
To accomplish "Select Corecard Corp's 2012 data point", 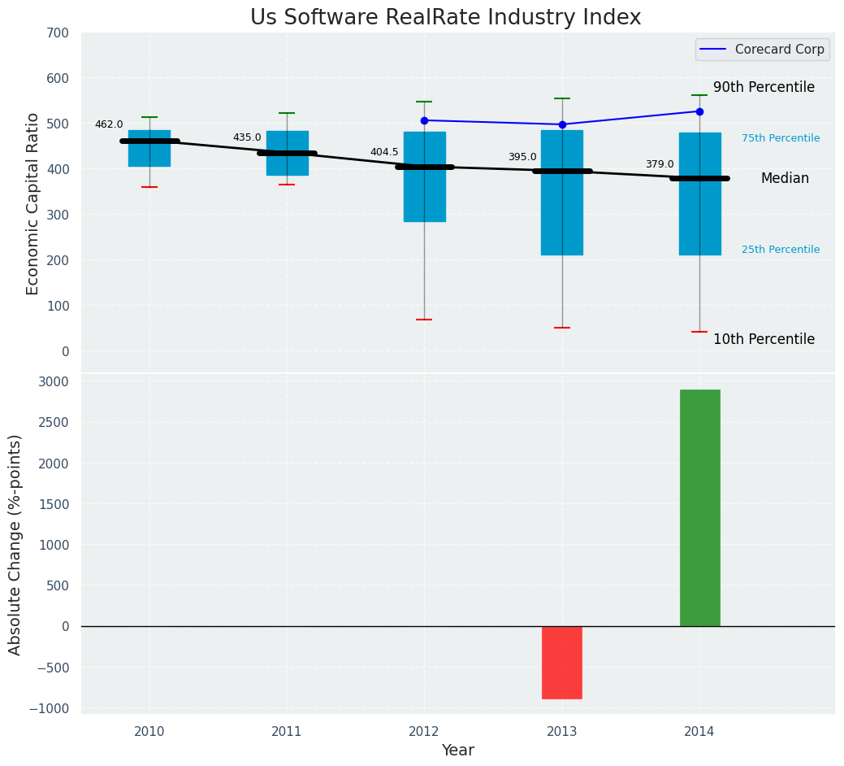I will (x=424, y=120).
